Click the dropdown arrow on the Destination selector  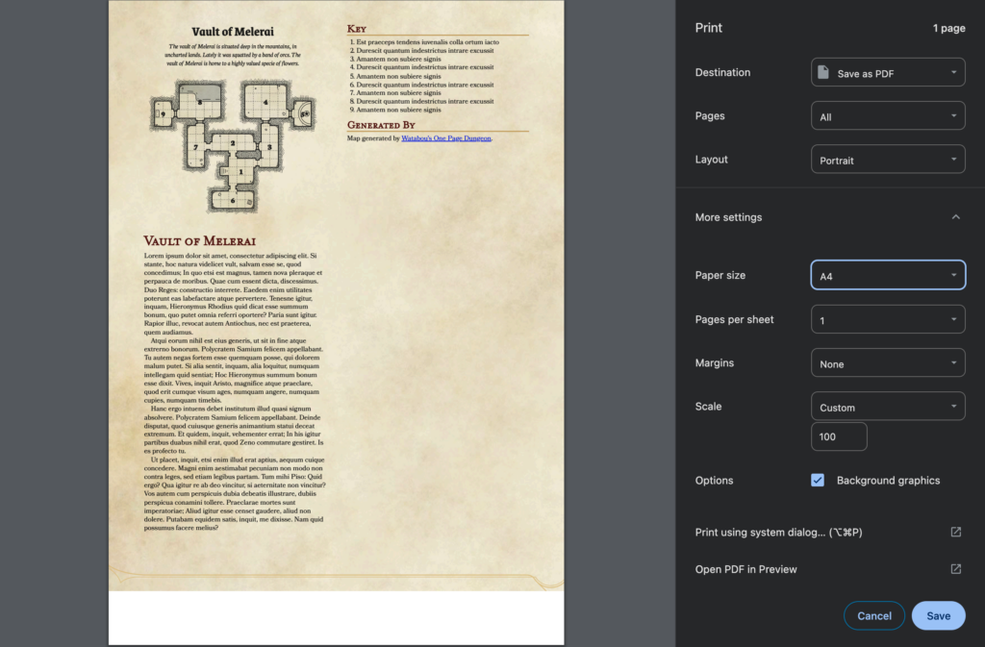[x=954, y=71]
